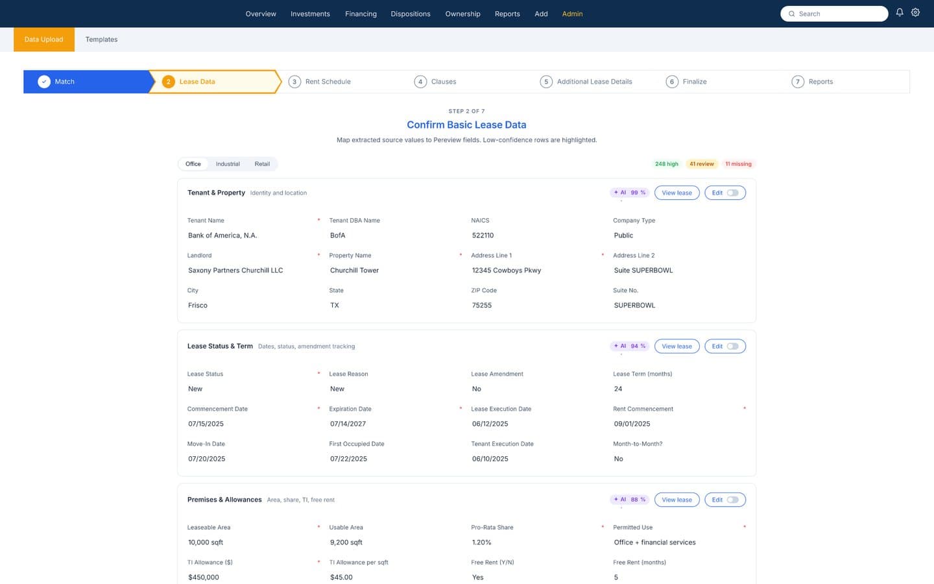Image resolution: width=934 pixels, height=584 pixels.
Task: Click the AI 94% badge on Lease Status & Term
Action: tap(629, 347)
